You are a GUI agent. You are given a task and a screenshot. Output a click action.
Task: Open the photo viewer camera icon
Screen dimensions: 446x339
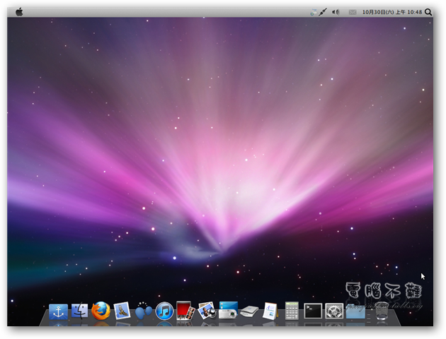pyautogui.click(x=207, y=311)
